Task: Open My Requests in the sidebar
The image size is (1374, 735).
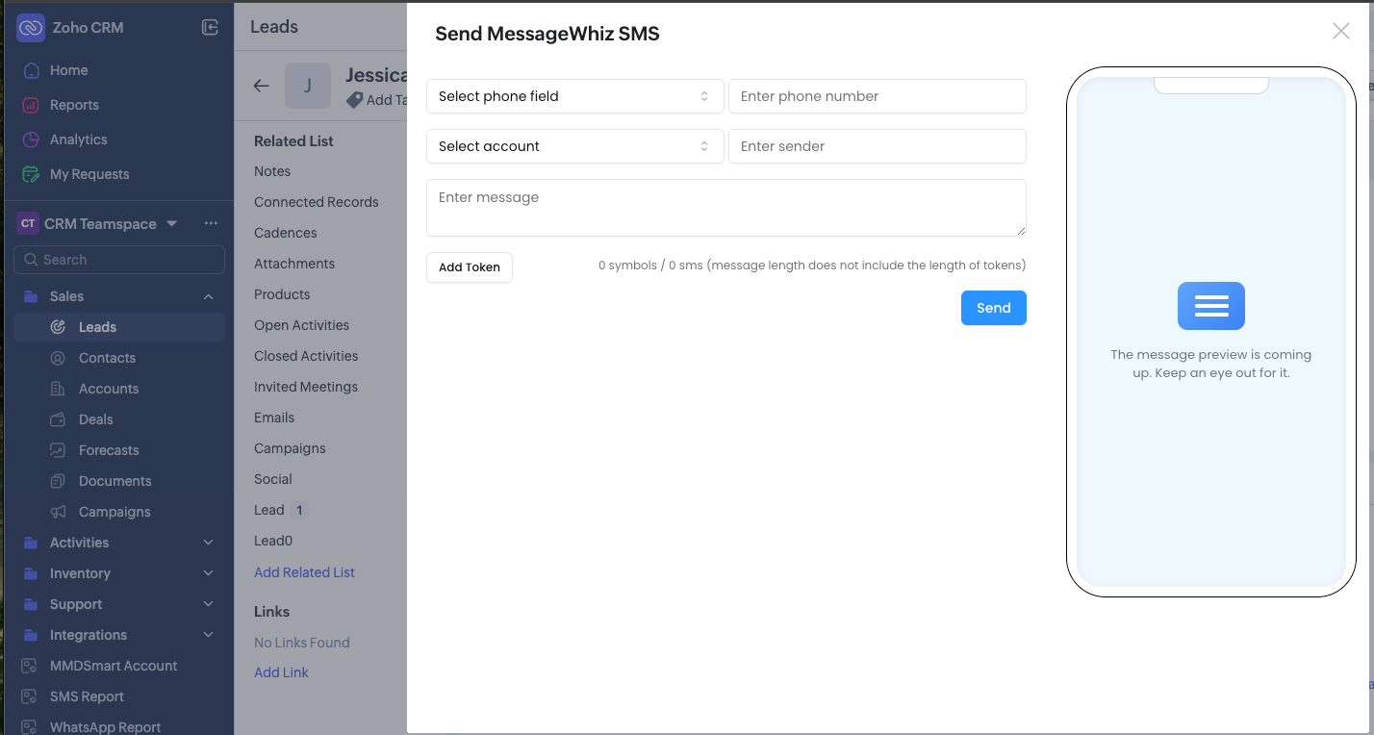Action: (x=89, y=174)
